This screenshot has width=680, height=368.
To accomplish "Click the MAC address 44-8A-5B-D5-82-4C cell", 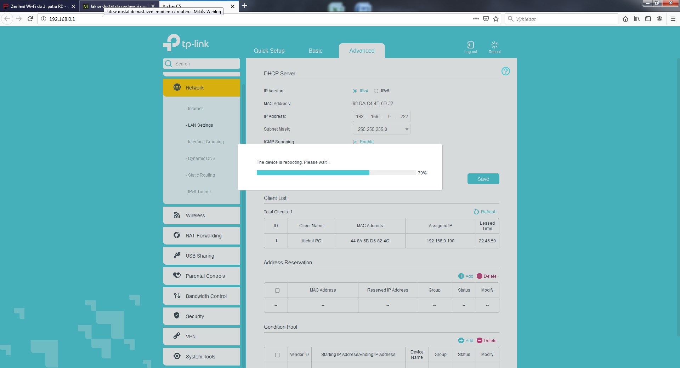I will (x=370, y=241).
